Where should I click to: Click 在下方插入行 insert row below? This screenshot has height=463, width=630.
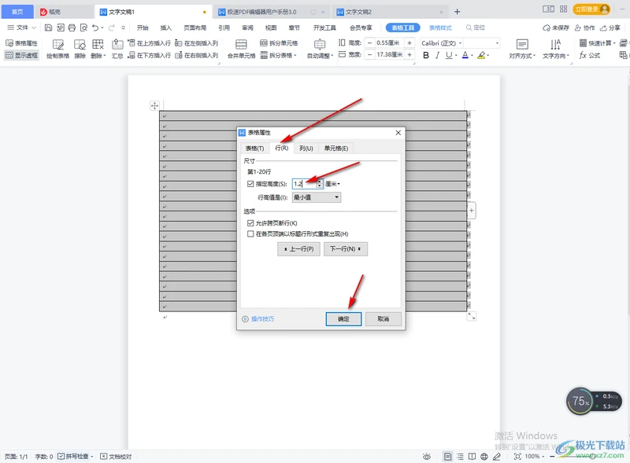[149, 55]
